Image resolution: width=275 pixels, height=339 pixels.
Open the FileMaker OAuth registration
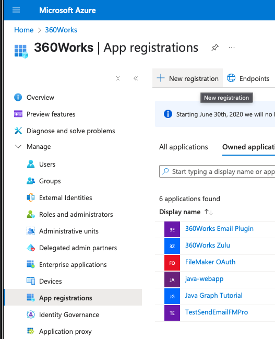click(x=210, y=262)
